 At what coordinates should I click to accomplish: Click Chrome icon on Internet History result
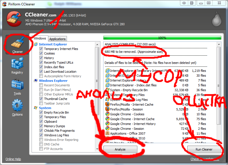click(x=107, y=124)
